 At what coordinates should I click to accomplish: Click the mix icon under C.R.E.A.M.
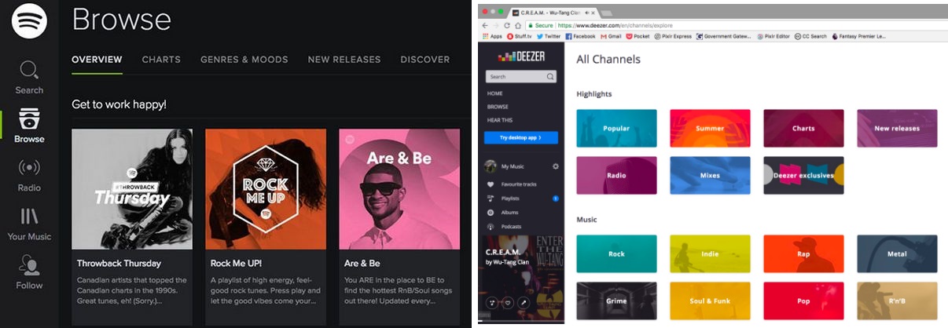tap(492, 302)
